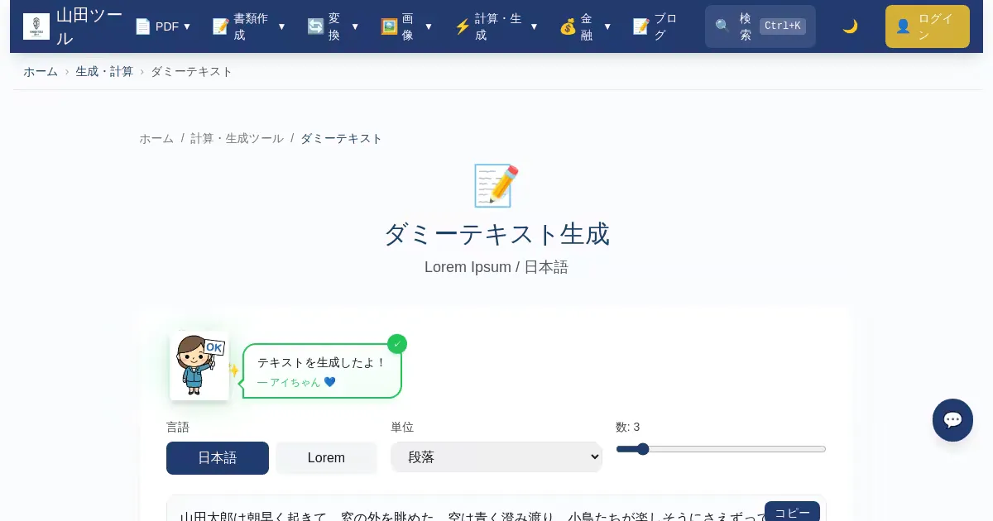Switch language to Lorem
This screenshot has width=993, height=521.
(x=326, y=458)
